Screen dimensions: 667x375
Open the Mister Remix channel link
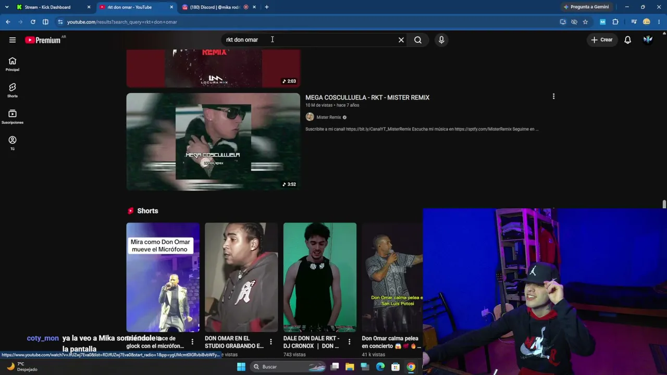328,117
